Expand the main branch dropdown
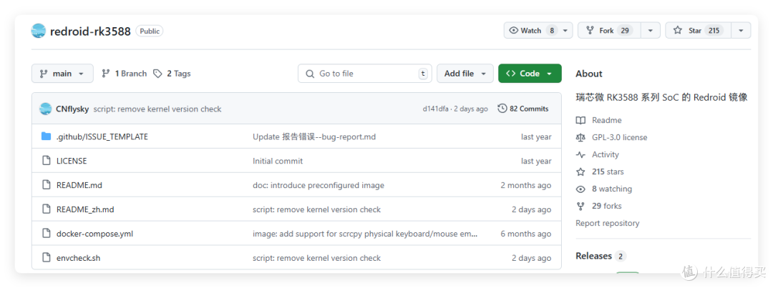Image resolution: width=773 pixels, height=288 pixels. pos(62,74)
